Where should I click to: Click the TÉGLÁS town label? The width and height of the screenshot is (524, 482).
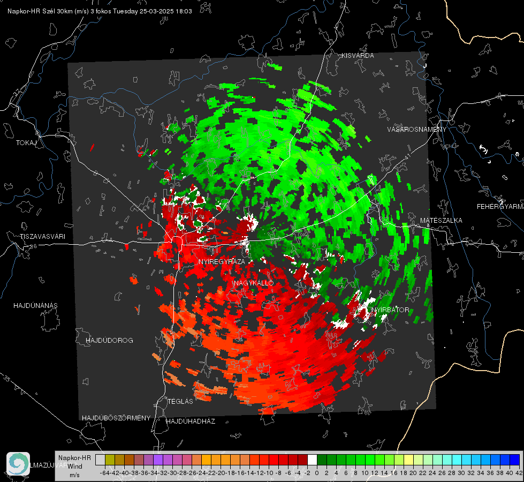(180, 401)
